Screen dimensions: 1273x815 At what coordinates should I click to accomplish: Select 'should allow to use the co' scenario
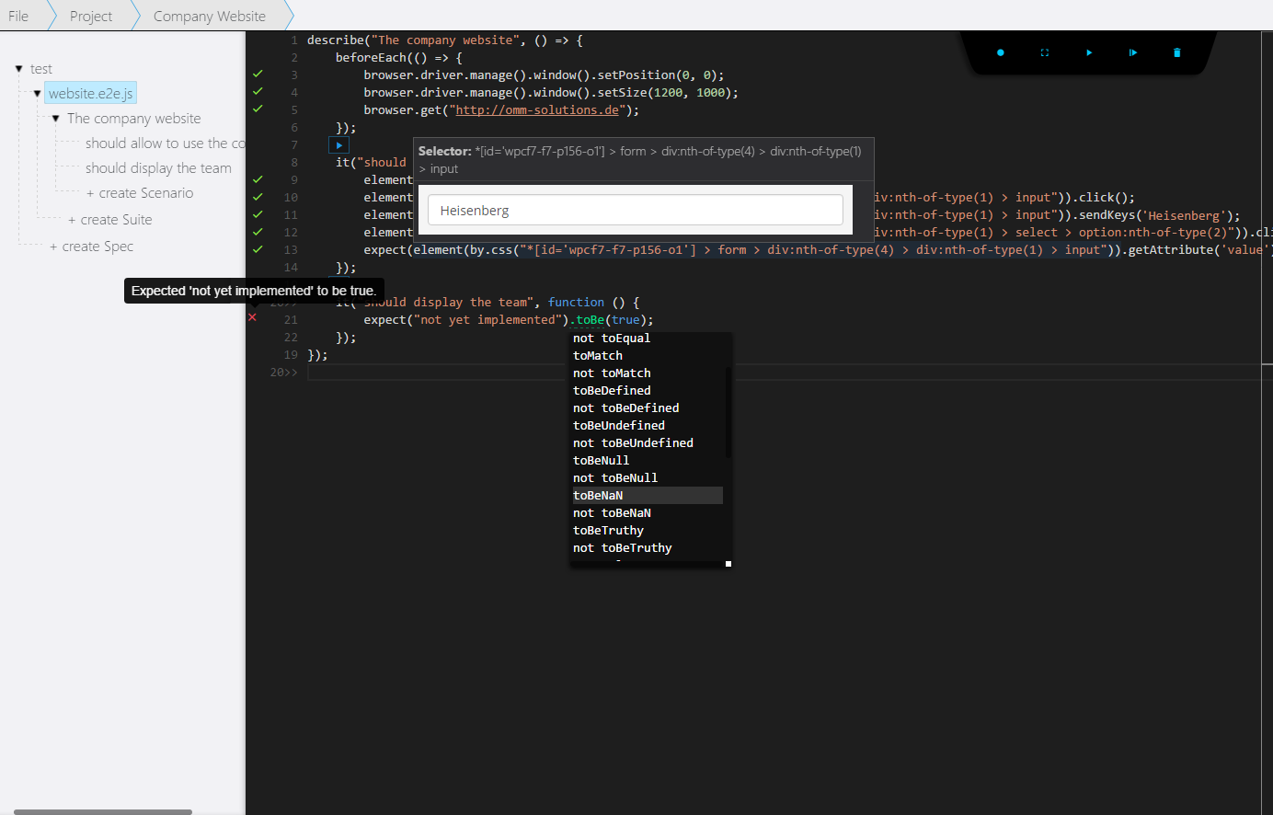pyautogui.click(x=166, y=143)
